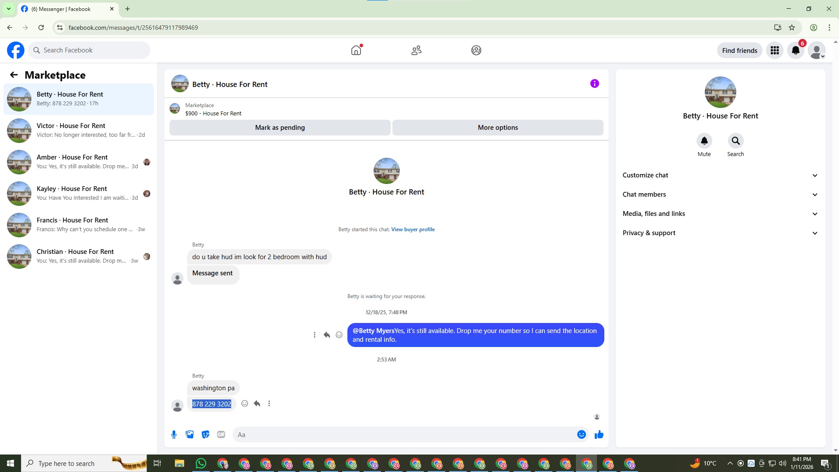Screen dimensions: 839x472
Task: Record a voice clip
Action: tap(174, 434)
